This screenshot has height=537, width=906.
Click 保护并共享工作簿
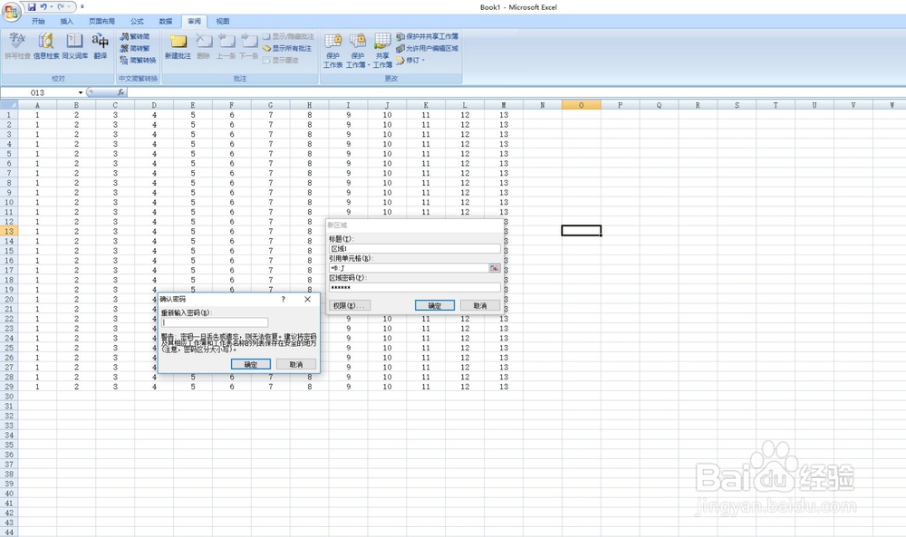coord(427,36)
